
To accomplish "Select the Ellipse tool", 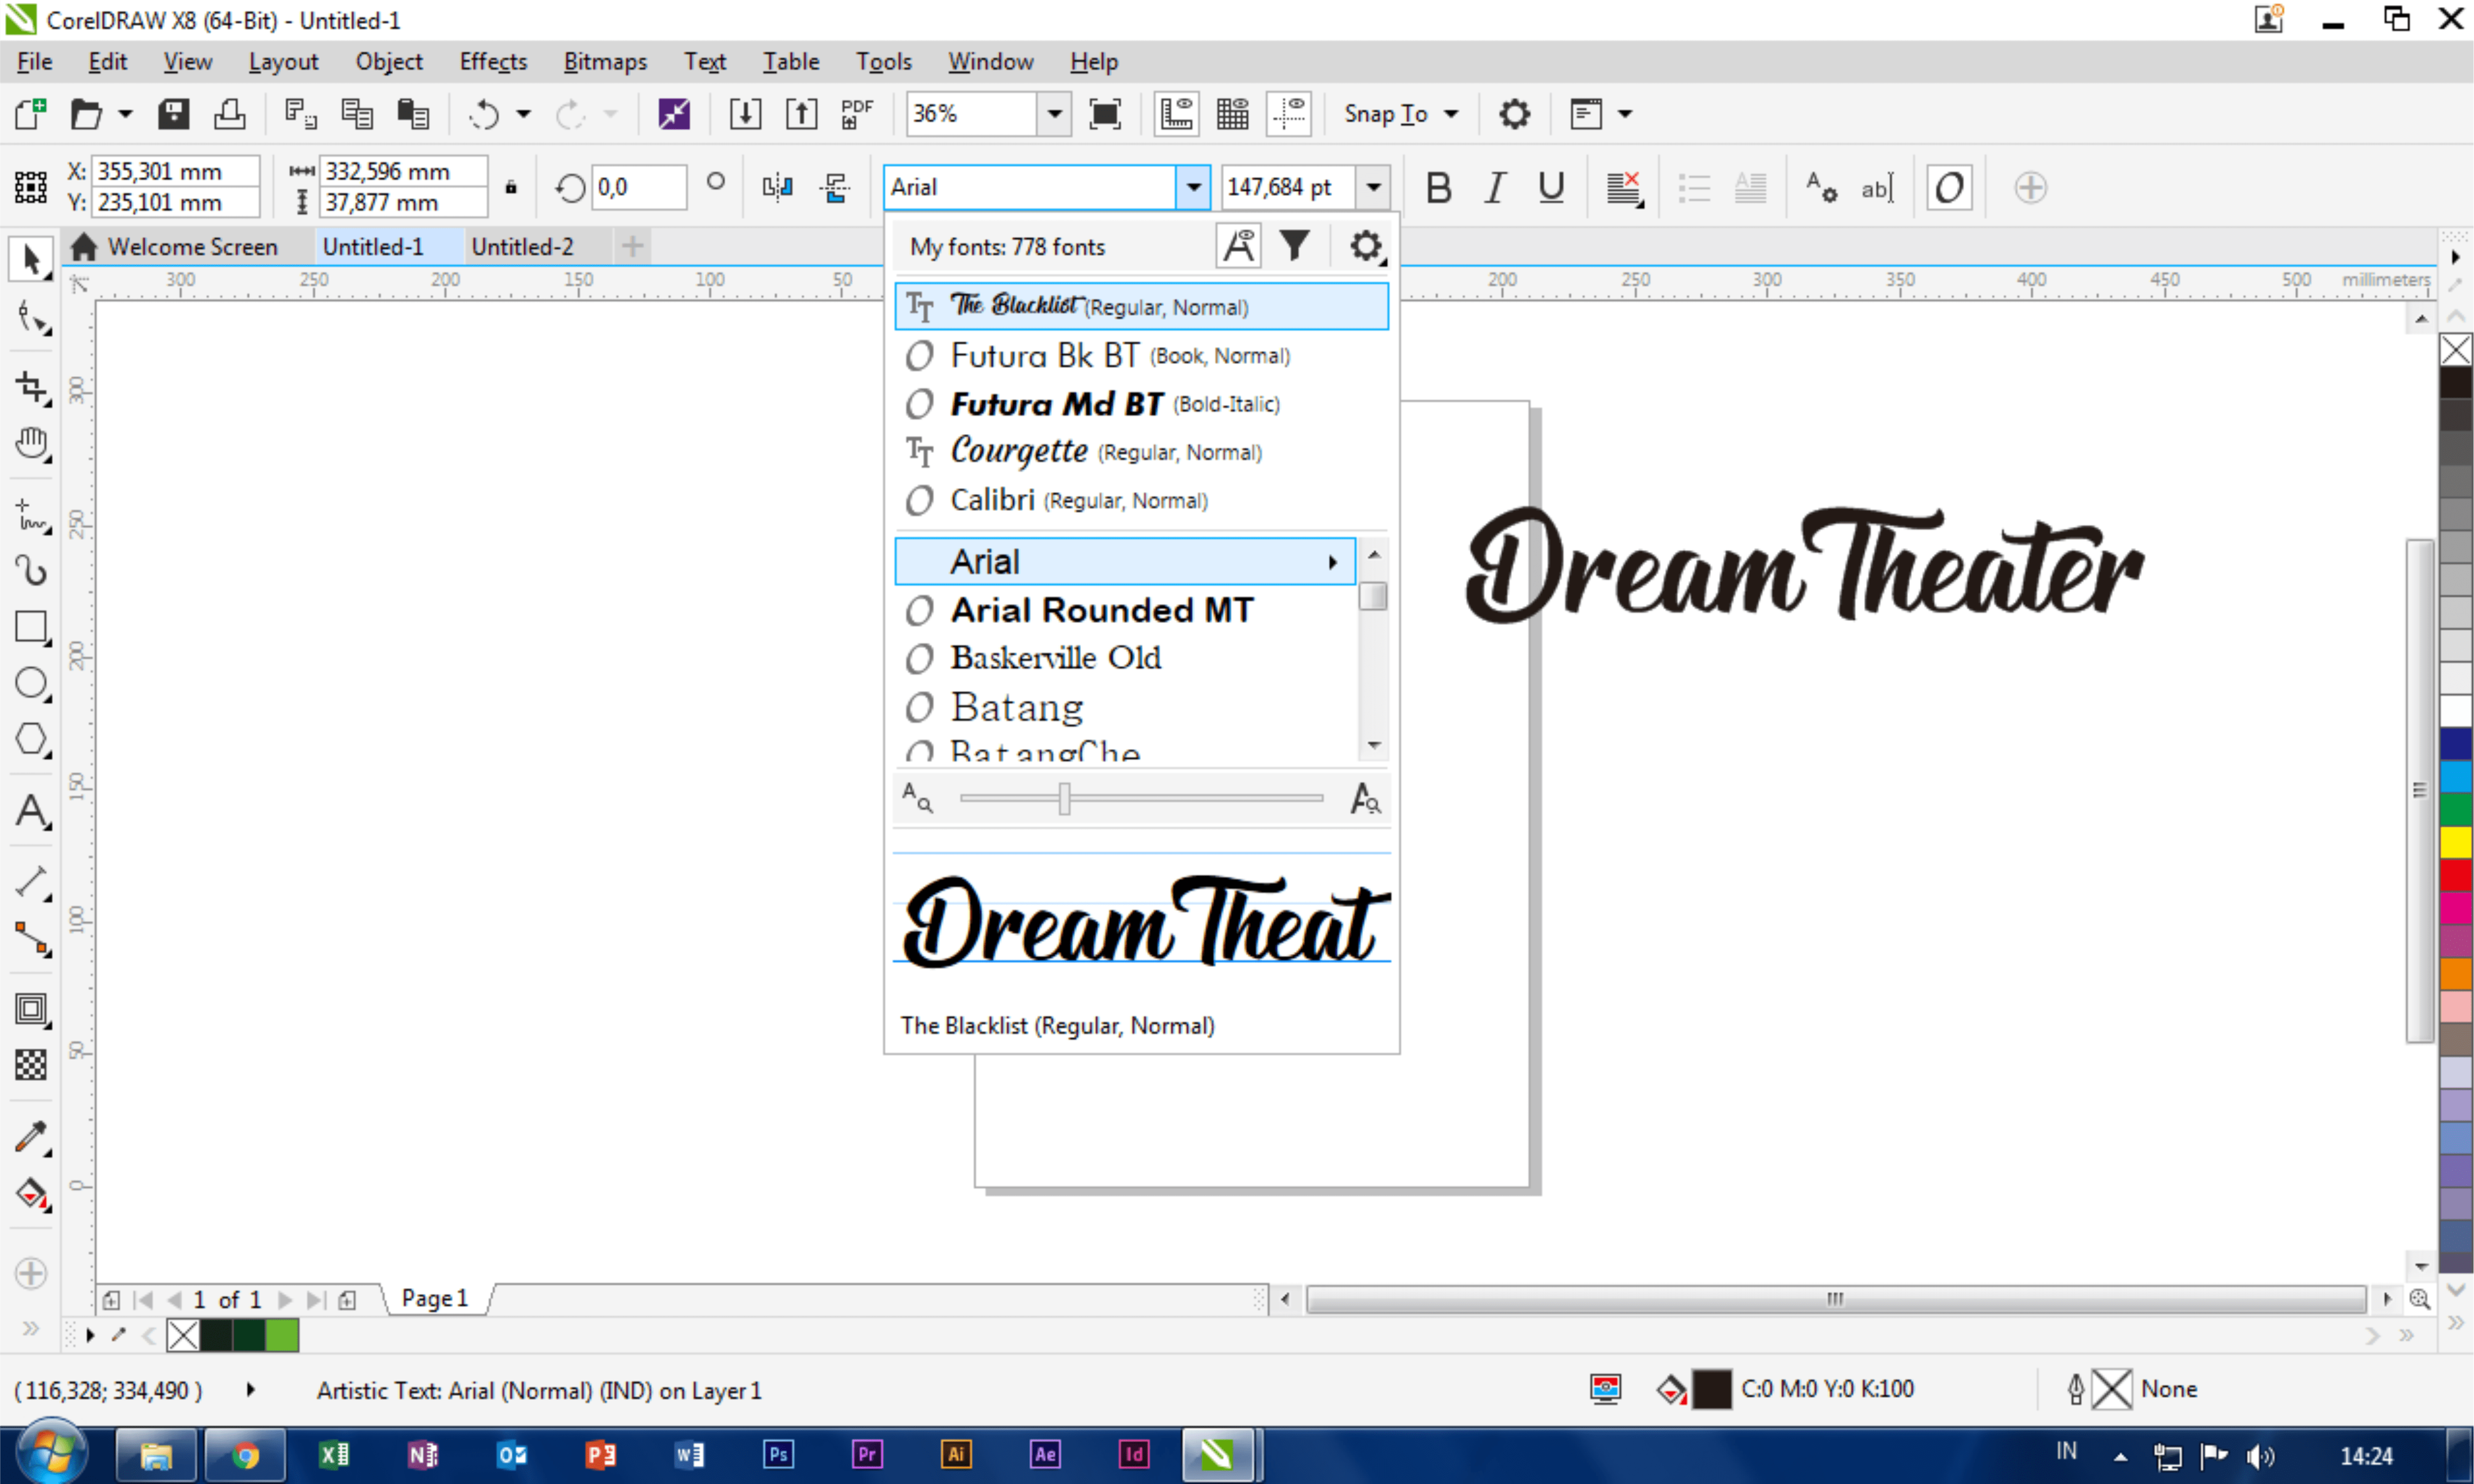I will click(30, 683).
